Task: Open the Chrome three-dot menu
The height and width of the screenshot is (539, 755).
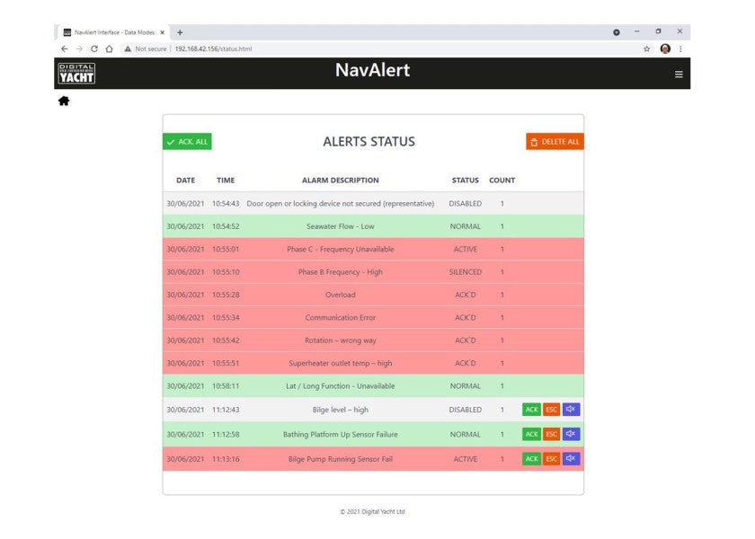Action: (680, 49)
